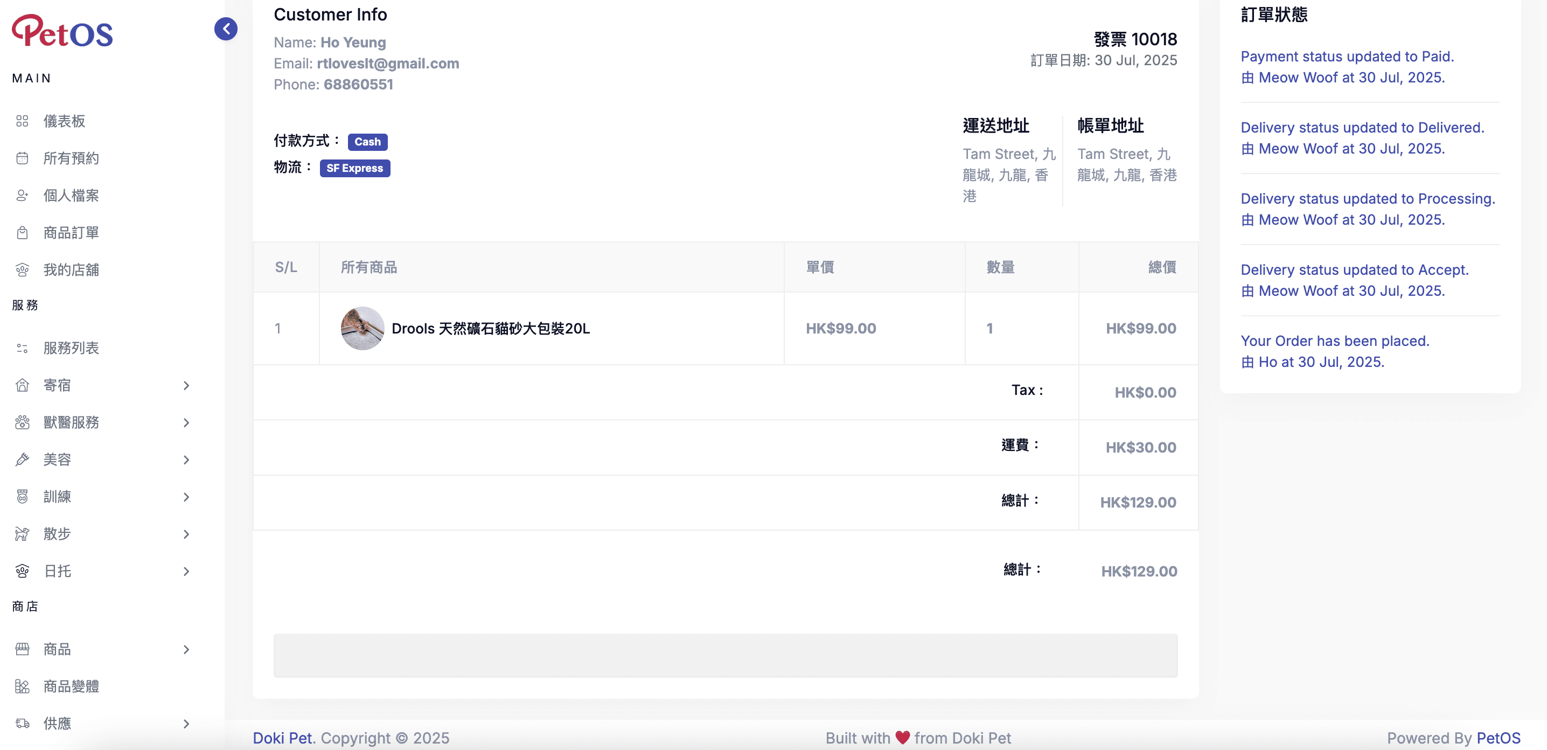Click the calendar icon next to 所有預約
The width and height of the screenshot is (1547, 750).
pos(22,158)
